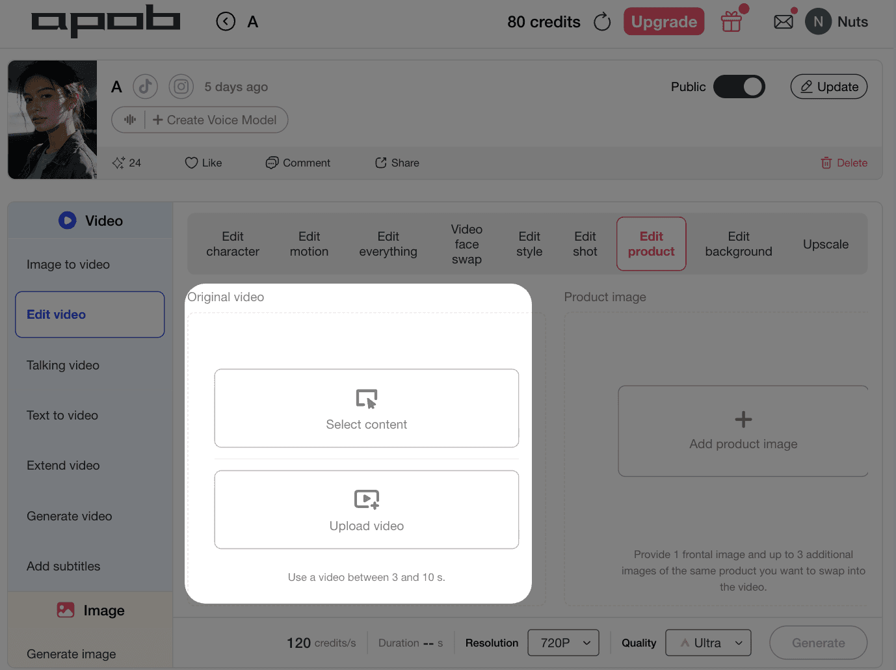Screen dimensions: 896x670
Task: Open Generate image in sidebar
Action: pyautogui.click(x=72, y=654)
